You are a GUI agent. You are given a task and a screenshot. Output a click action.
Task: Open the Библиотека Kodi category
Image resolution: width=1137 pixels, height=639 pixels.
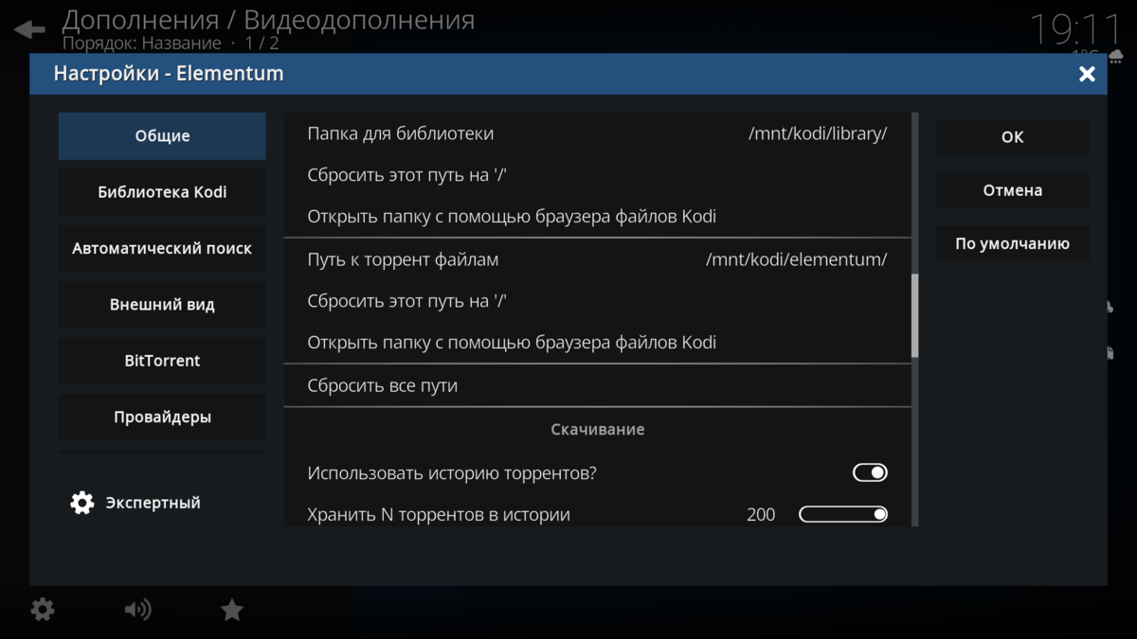[162, 192]
